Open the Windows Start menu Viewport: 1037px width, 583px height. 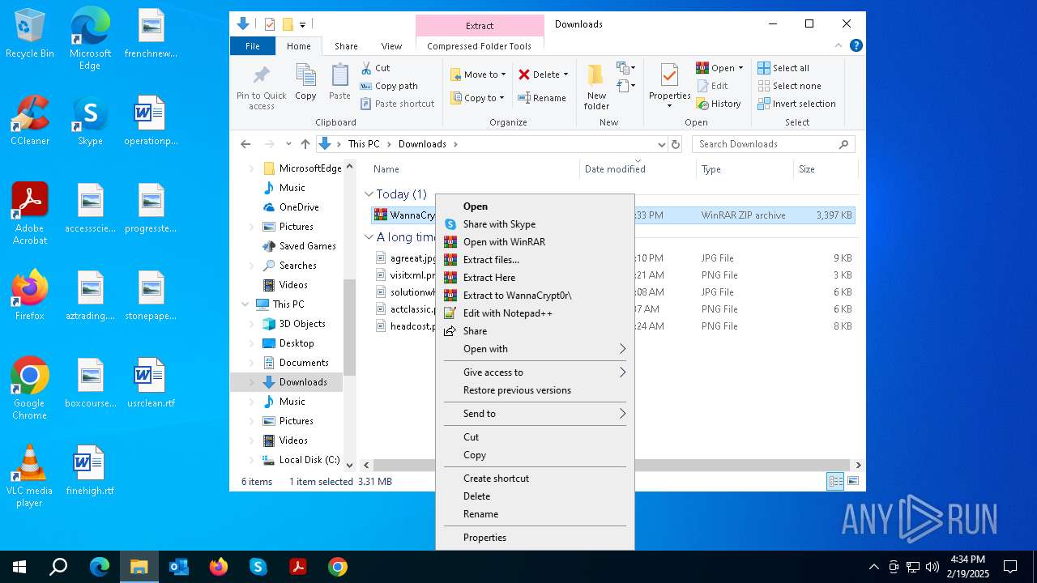click(x=19, y=567)
